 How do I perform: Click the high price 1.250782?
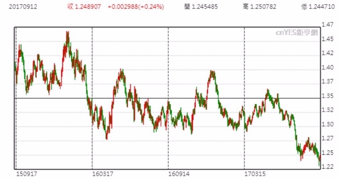[263, 7]
